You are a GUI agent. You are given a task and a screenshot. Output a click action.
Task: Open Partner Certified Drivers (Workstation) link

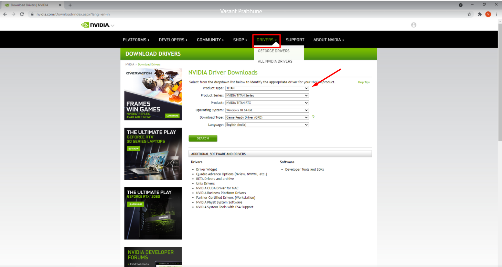click(226, 198)
